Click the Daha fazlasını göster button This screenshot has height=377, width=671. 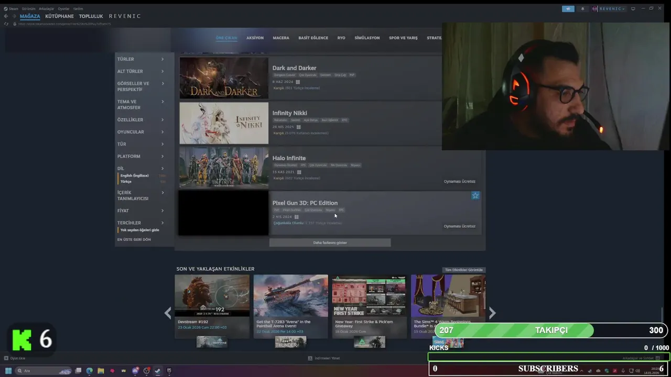[x=330, y=242]
